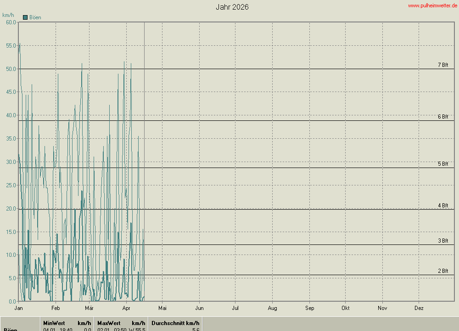Click the Böen legend color square

coord(25,17)
